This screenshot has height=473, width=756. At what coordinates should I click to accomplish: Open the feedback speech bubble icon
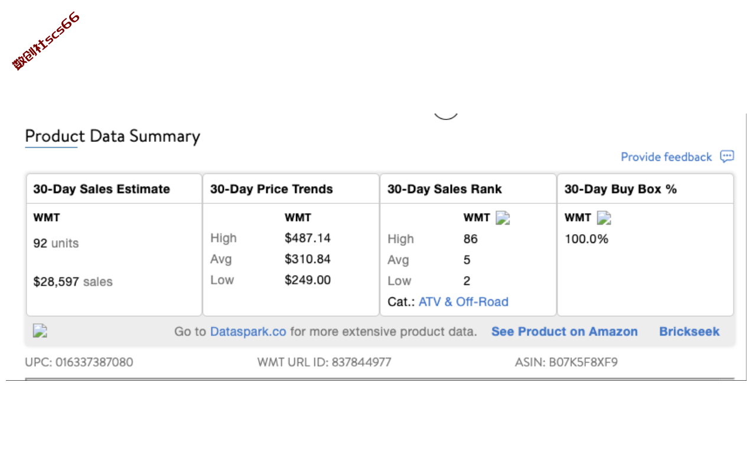click(x=727, y=157)
